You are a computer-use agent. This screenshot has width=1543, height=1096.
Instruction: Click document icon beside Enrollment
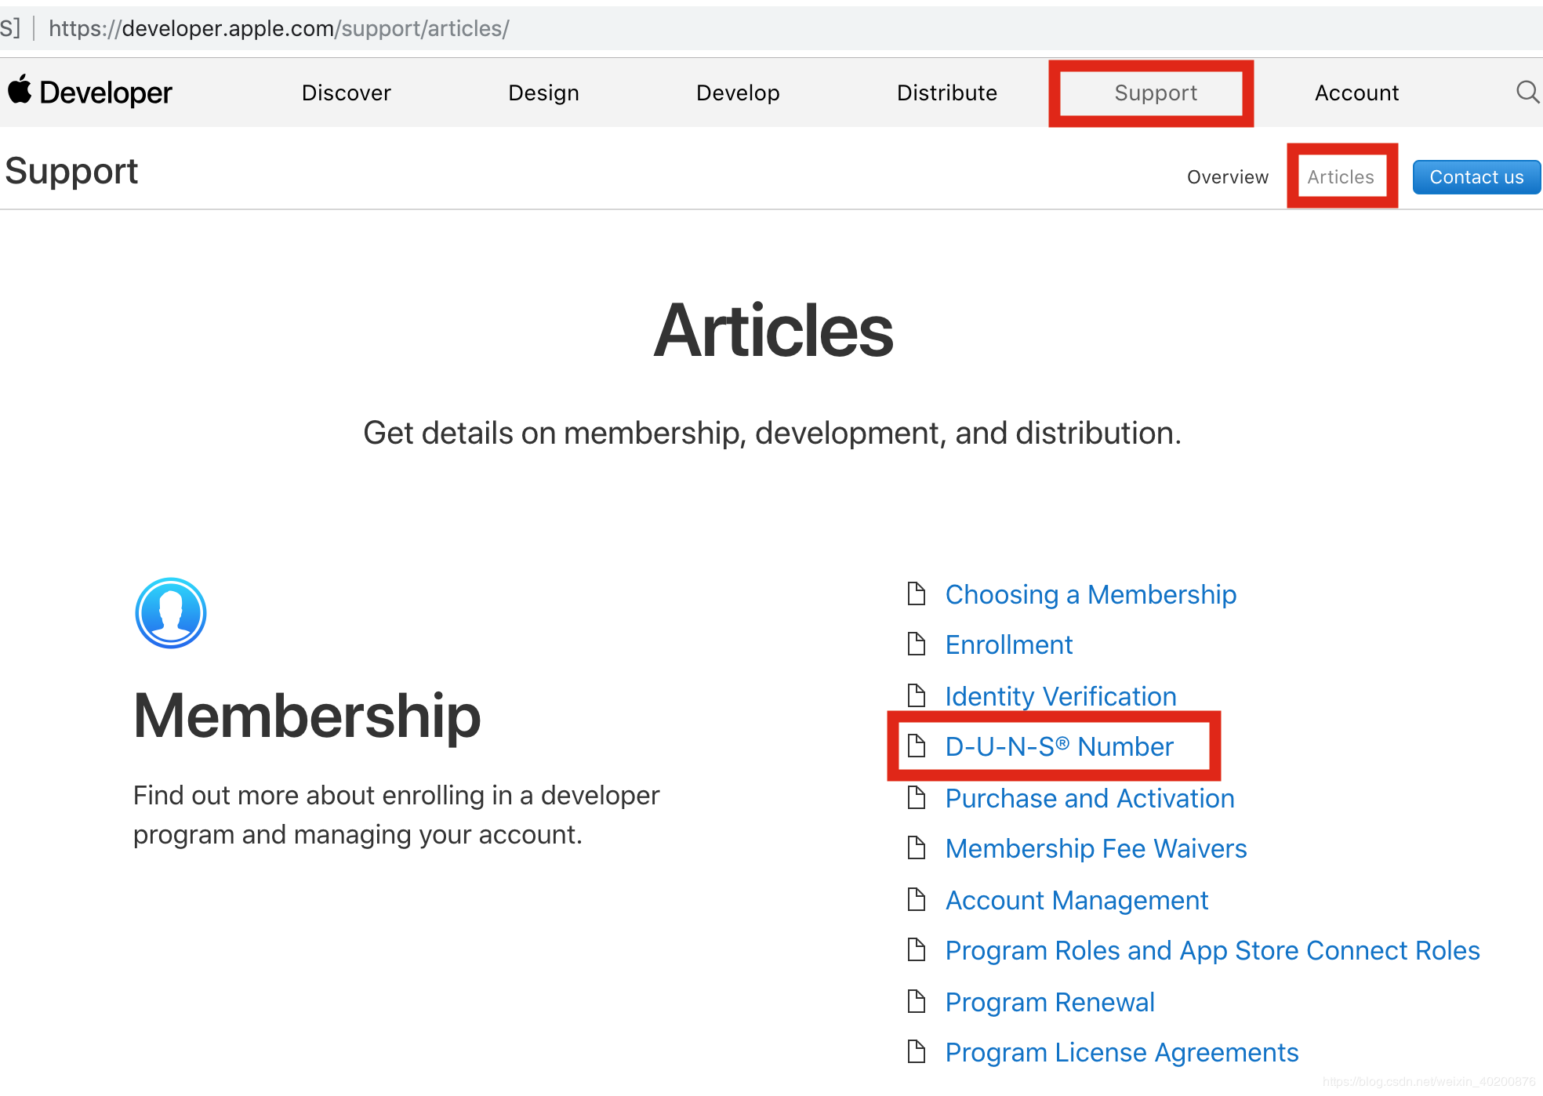pos(916,644)
